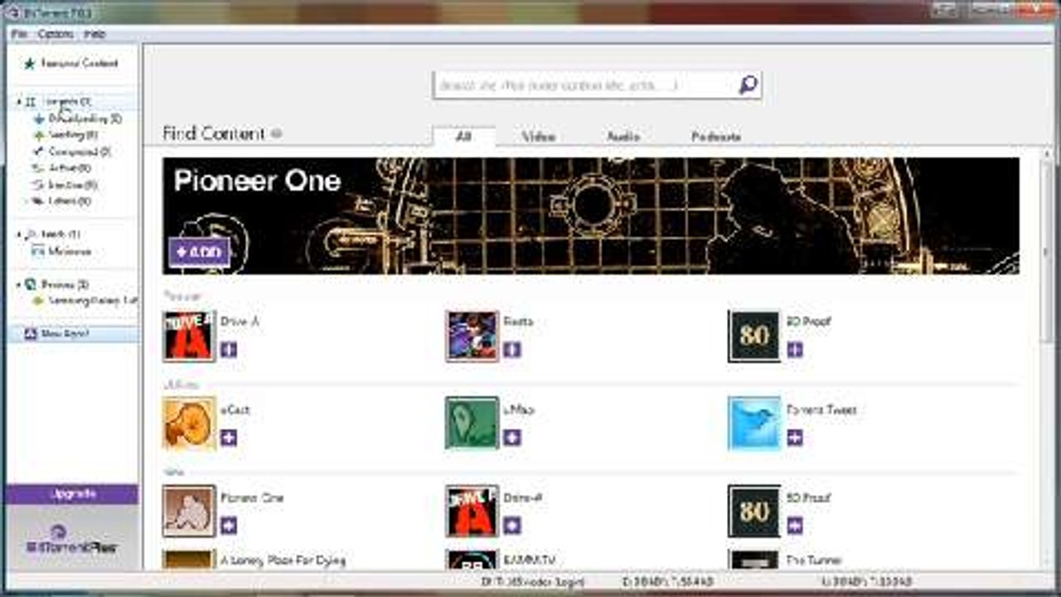Select the Seeding filter in sidebar
The height and width of the screenshot is (597, 1061).
pos(73,134)
